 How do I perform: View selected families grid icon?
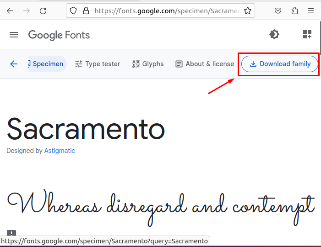pyautogui.click(x=307, y=34)
